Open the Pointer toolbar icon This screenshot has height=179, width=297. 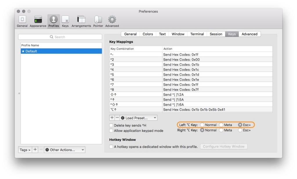pyautogui.click(x=98, y=21)
